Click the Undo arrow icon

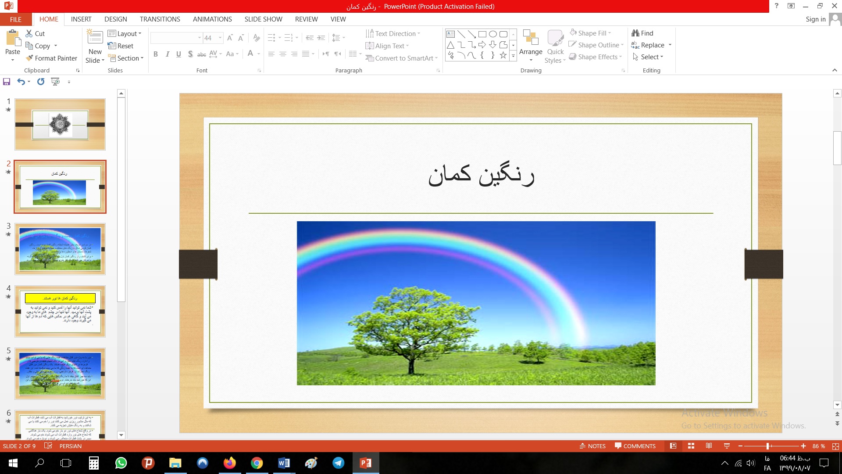click(21, 82)
